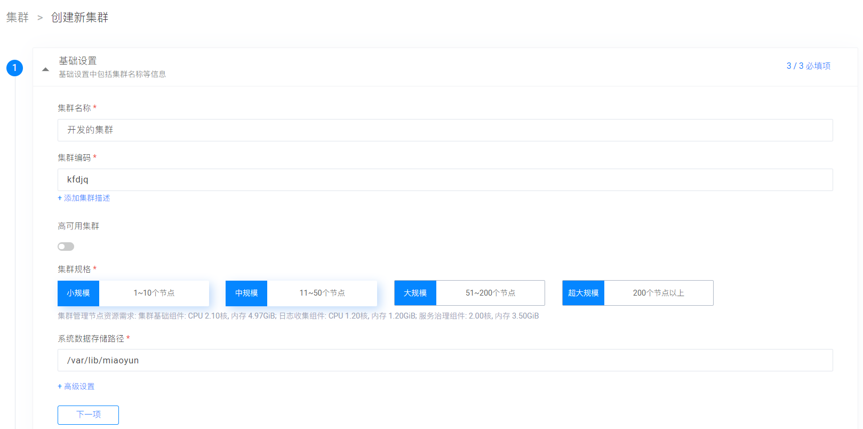
Task: Click the 基础设置 section title
Action: pos(78,61)
